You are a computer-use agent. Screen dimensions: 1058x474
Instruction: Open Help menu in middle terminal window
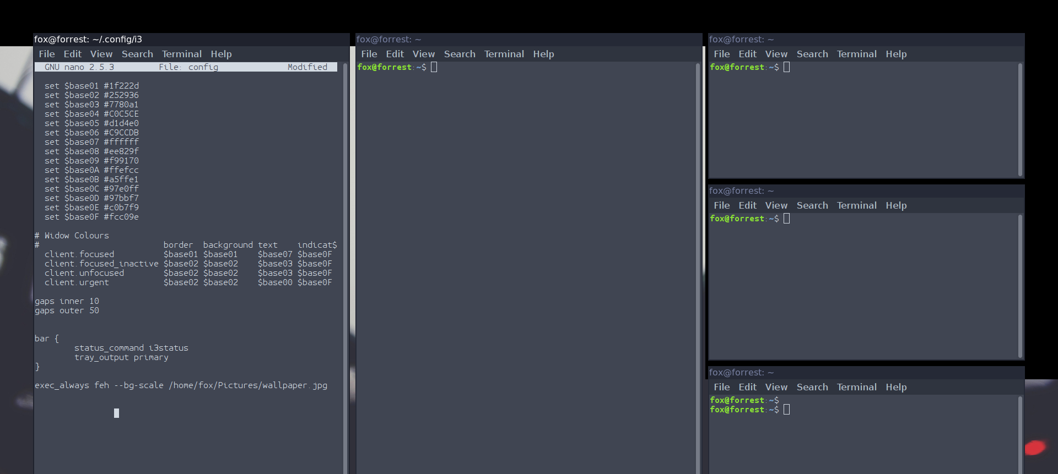(x=543, y=54)
